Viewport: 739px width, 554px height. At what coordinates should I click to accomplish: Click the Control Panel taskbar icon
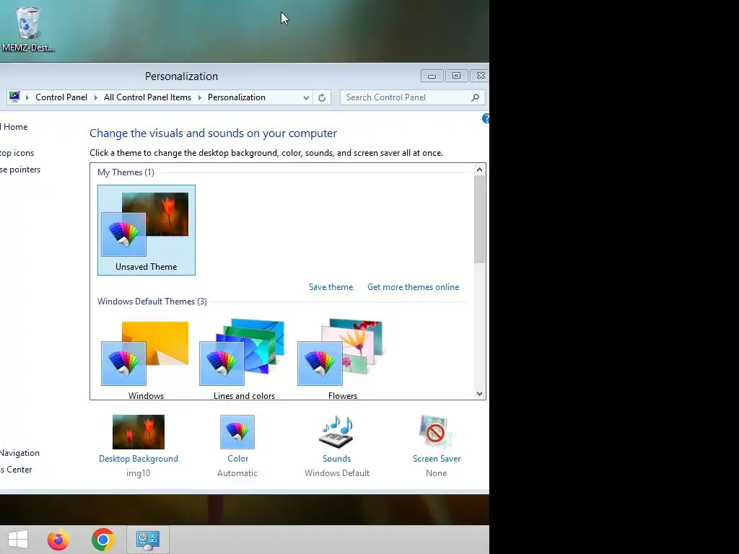click(148, 540)
